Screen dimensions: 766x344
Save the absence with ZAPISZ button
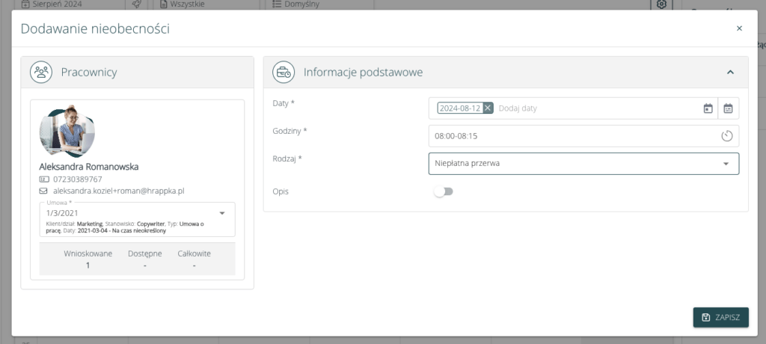(720, 317)
